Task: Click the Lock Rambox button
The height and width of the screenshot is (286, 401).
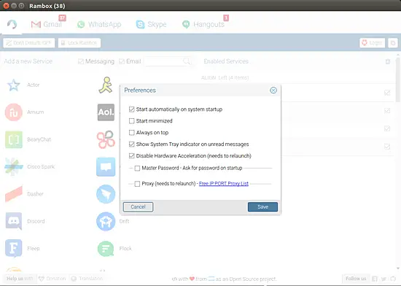Action: (79, 43)
